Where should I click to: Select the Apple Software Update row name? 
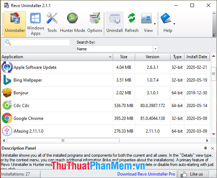tap(35, 67)
